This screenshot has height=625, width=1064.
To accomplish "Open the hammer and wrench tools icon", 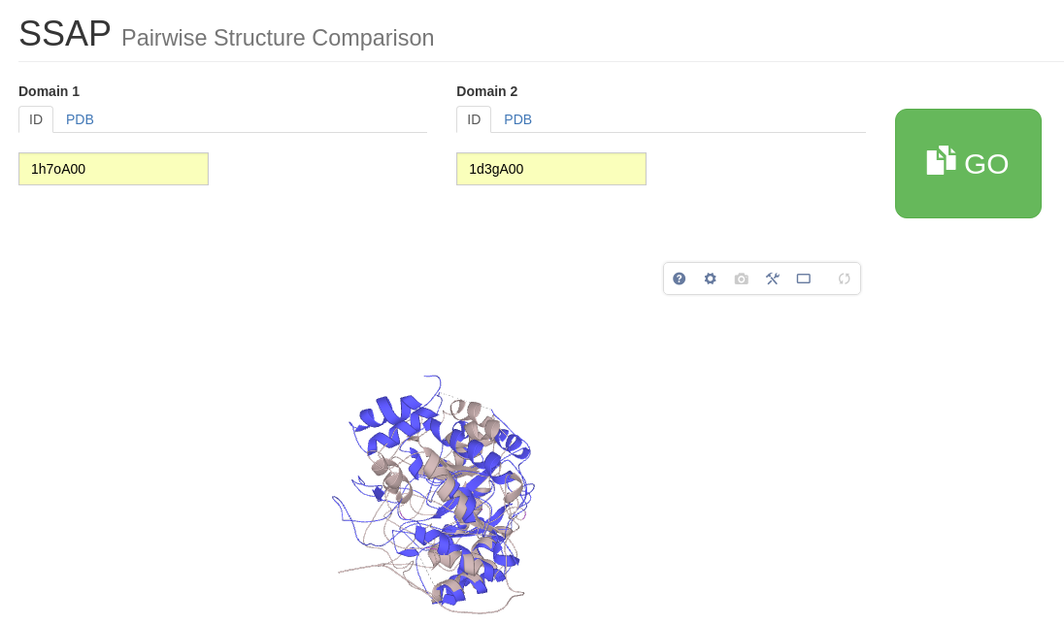I will (x=773, y=279).
